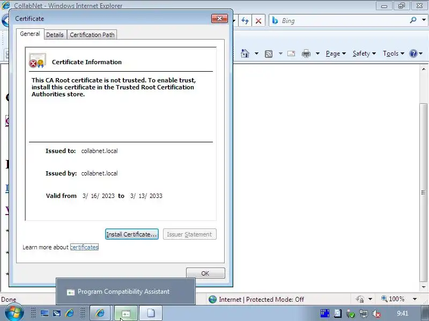Select the General tab
Screen dimensions: 429x321
(30, 34)
